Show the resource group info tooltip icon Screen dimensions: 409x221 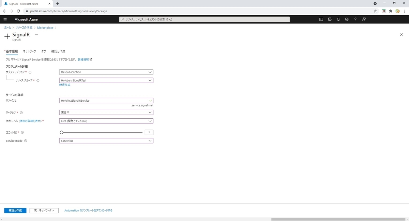38,81
